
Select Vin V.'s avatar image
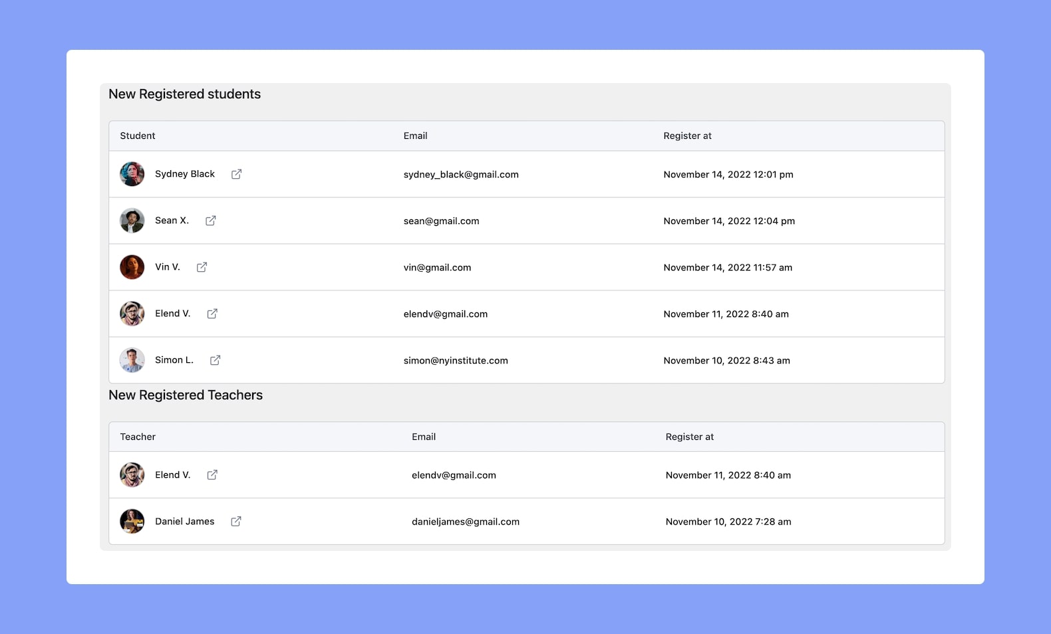click(132, 267)
